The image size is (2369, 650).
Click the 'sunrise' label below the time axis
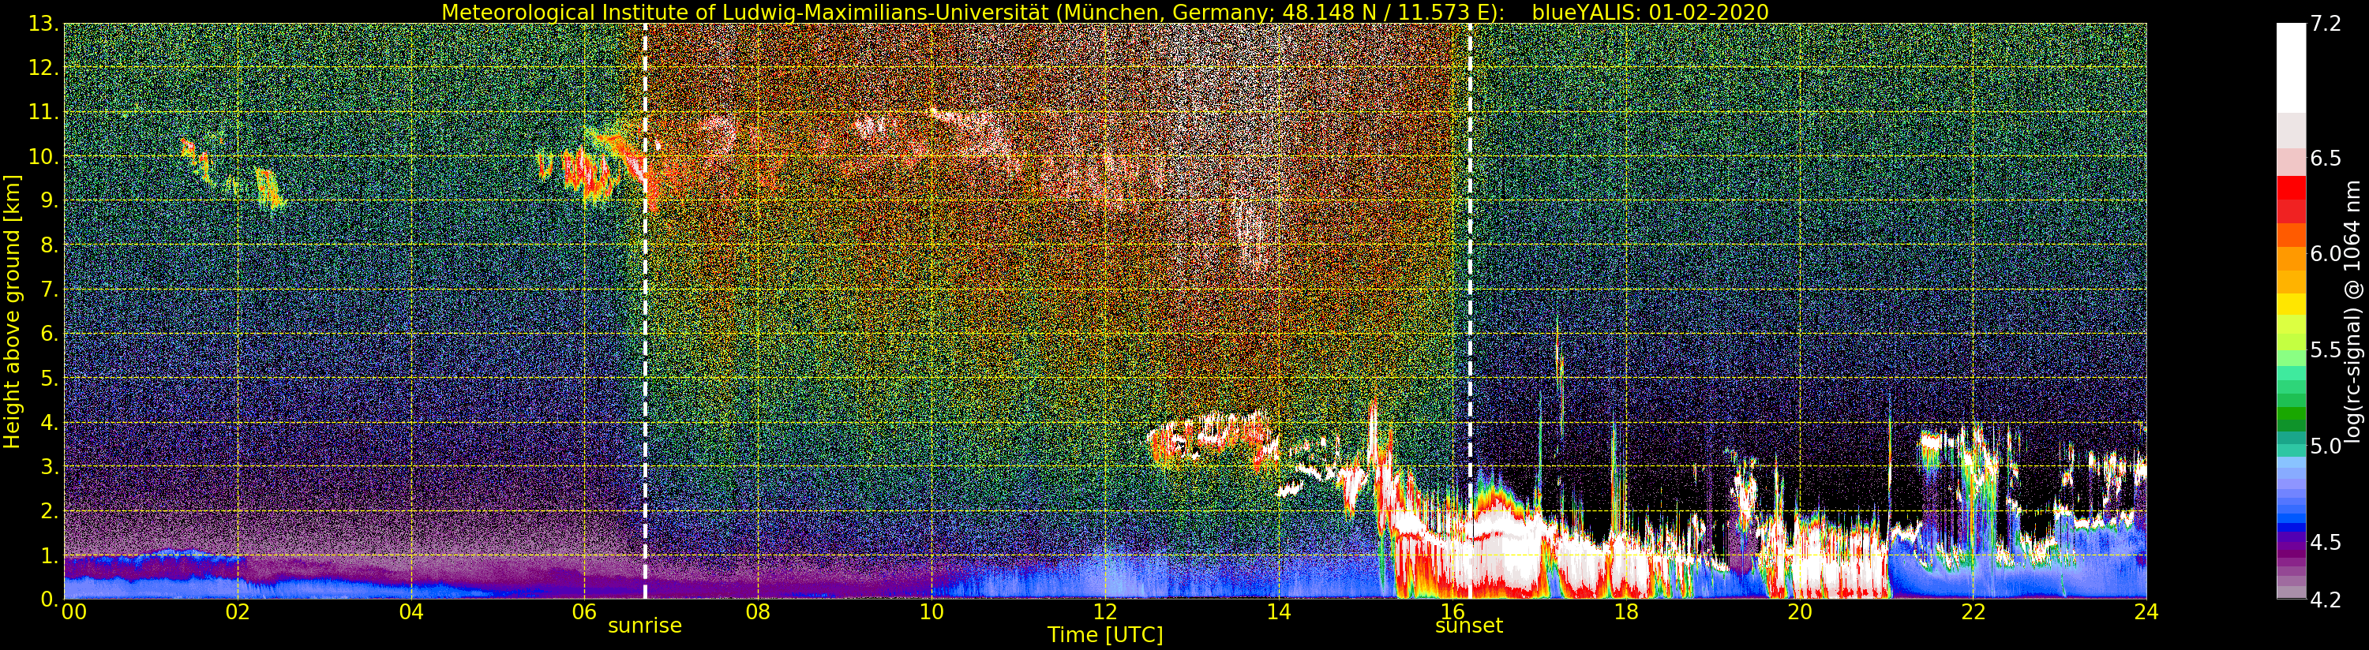[x=645, y=626]
